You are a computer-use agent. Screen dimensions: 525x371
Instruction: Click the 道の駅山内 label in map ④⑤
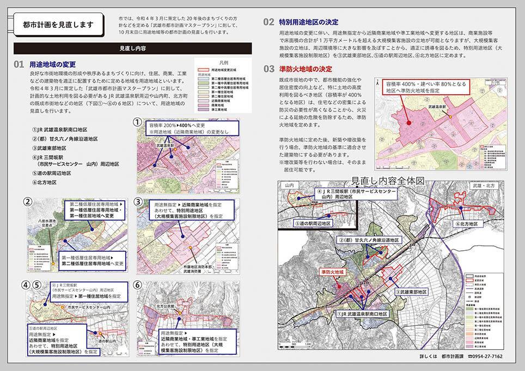click(x=107, y=341)
